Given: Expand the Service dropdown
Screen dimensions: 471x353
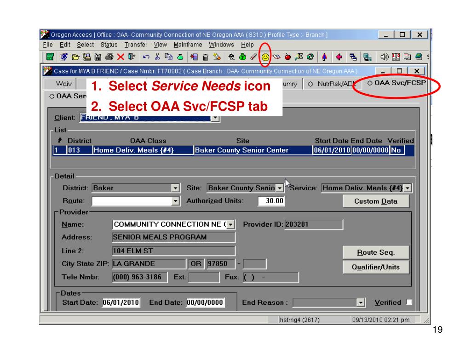Looking at the screenshot, I should pos(408,188).
